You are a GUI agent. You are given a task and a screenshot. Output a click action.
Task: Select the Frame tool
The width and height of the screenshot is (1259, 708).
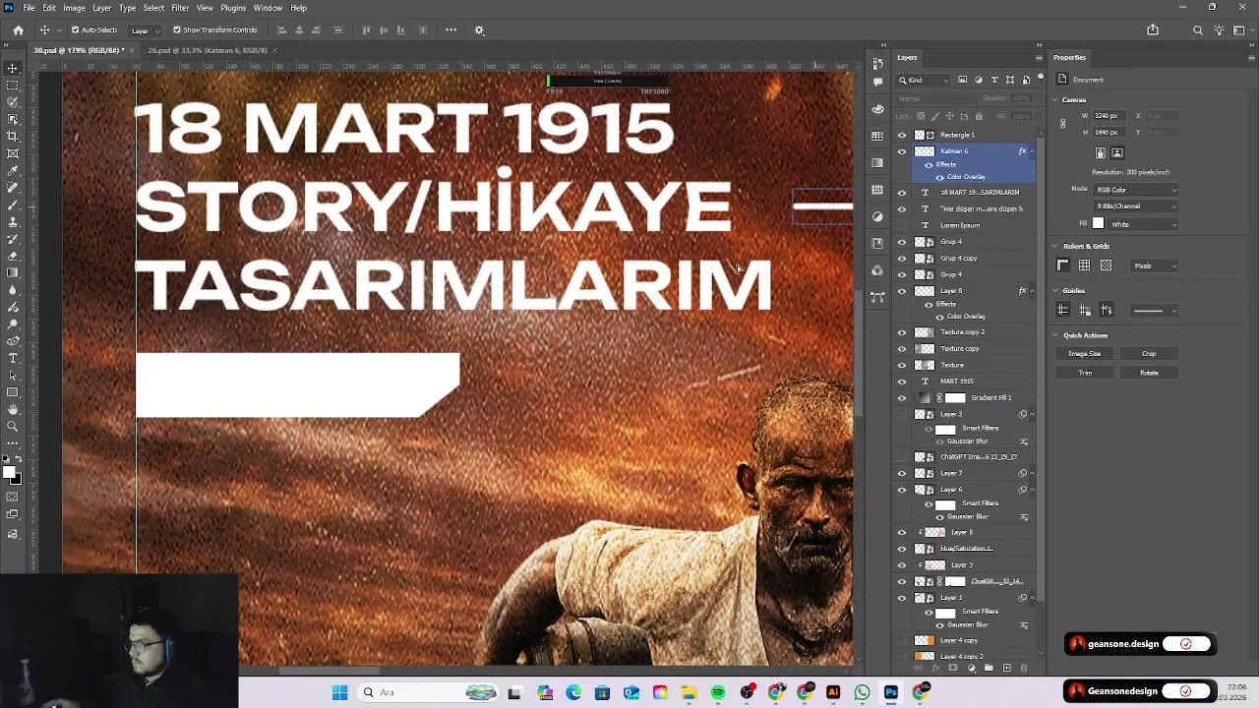point(13,152)
